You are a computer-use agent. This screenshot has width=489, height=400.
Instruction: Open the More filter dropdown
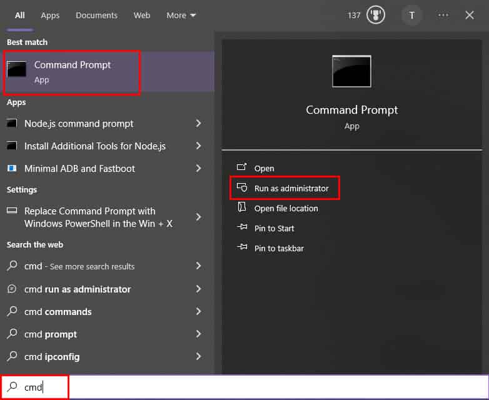pyautogui.click(x=181, y=15)
